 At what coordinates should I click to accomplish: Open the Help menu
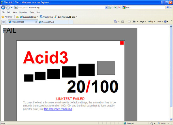38,12
